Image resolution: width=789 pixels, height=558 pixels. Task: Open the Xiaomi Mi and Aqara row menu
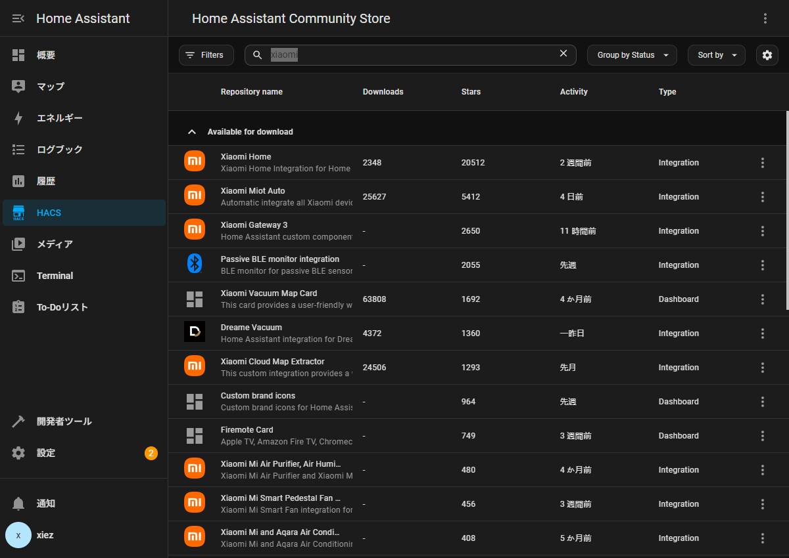[763, 538]
